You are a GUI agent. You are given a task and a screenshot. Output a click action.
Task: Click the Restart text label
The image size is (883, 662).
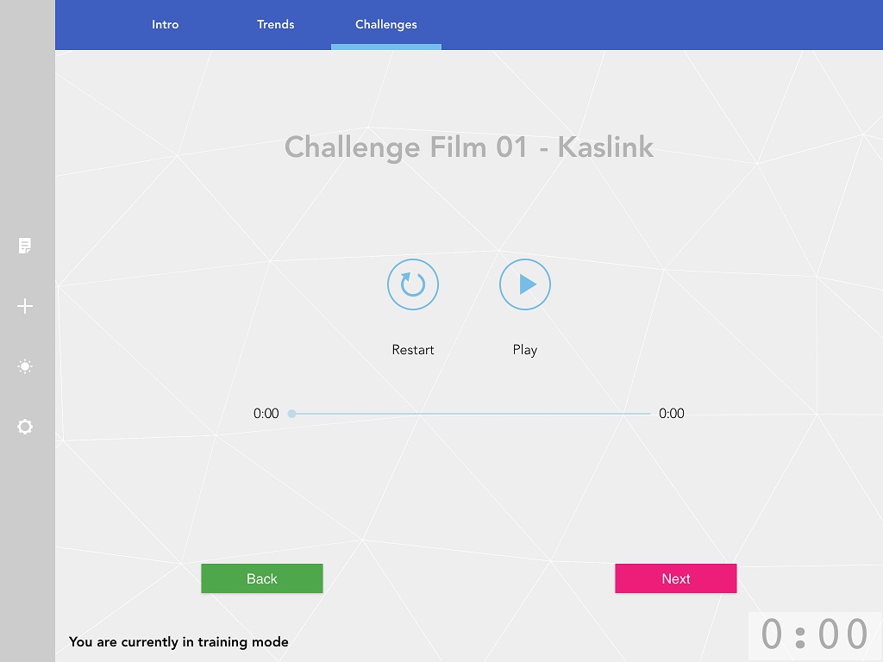point(413,350)
